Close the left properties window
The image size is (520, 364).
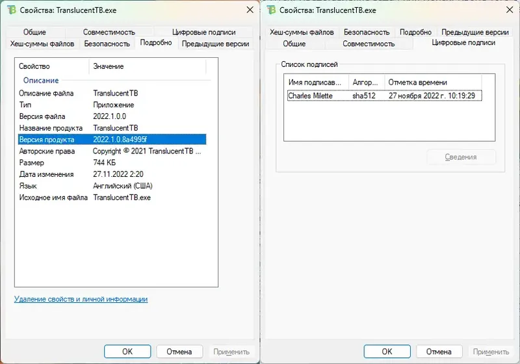pyautogui.click(x=250, y=10)
